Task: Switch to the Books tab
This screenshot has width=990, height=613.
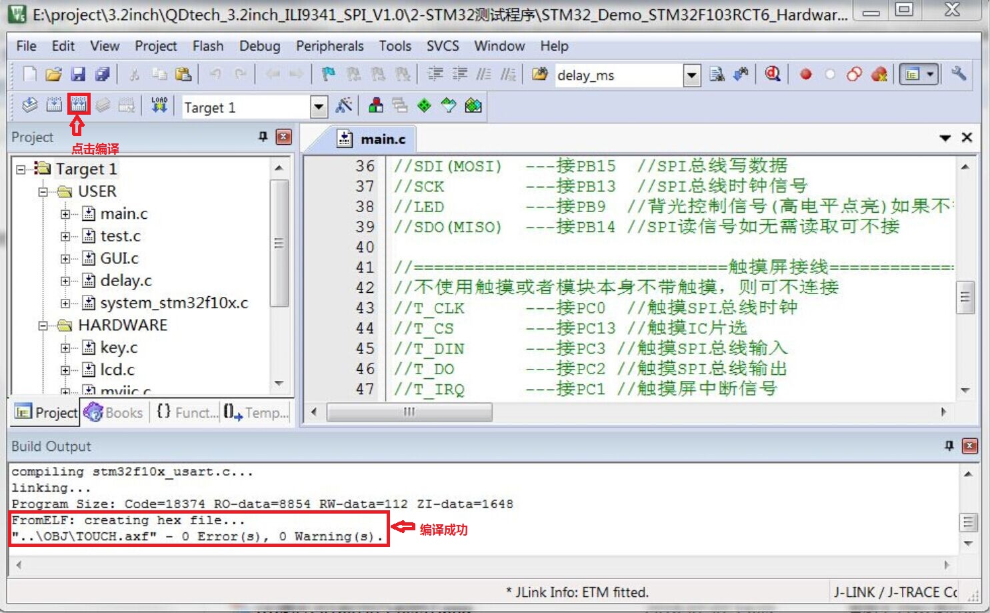Action: 115,413
